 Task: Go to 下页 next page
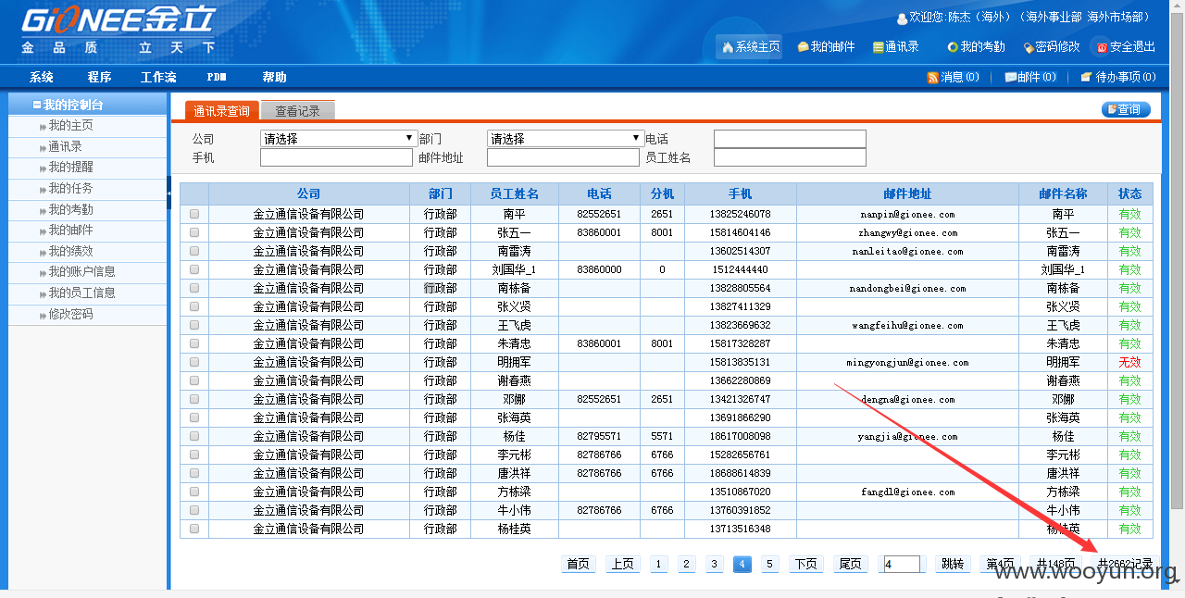(x=806, y=564)
